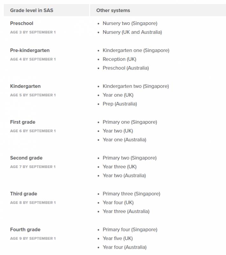226x255 pixels.
Task: Click the Pre-kindergarten grade heading
Action: [30, 50]
